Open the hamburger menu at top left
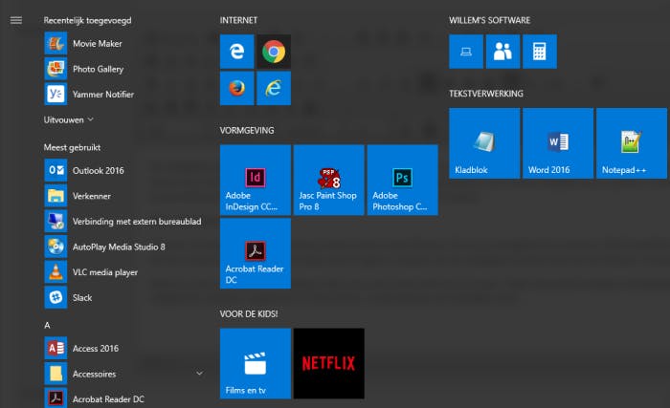This screenshot has width=670, height=408. click(x=15, y=20)
